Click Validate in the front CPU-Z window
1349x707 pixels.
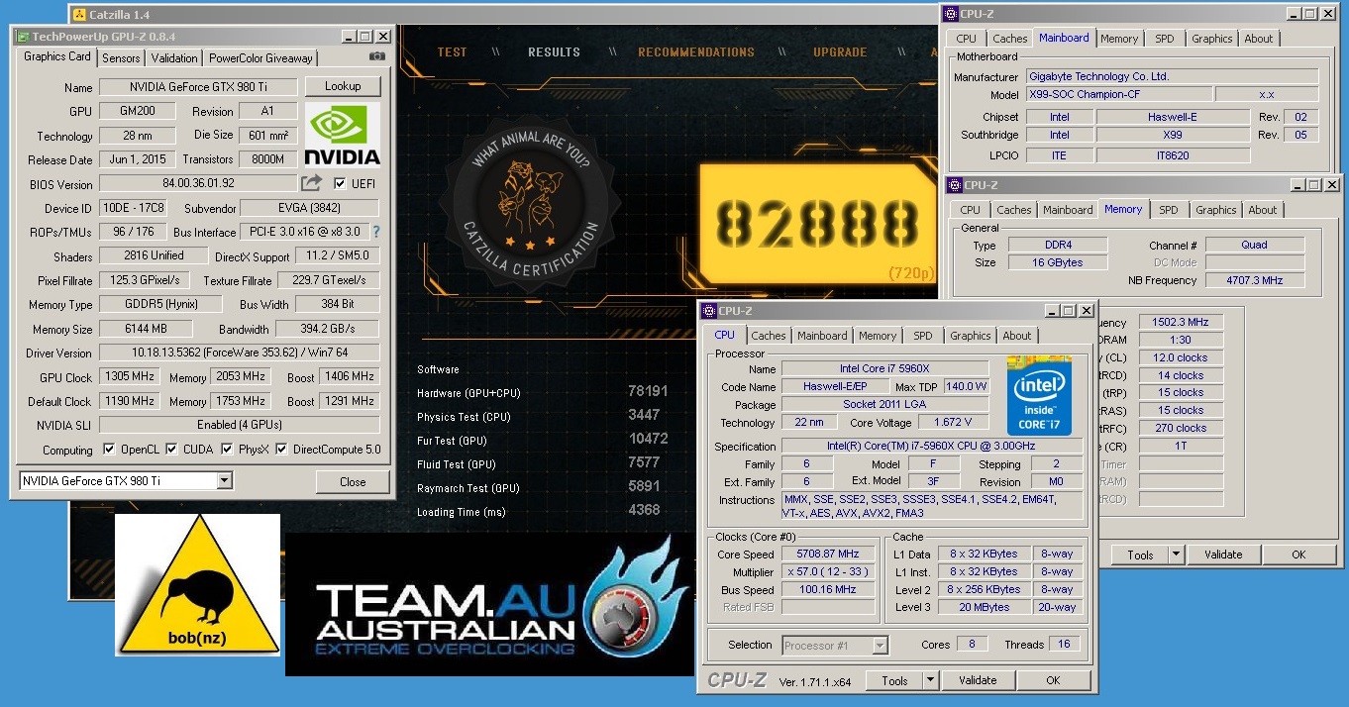coord(978,680)
